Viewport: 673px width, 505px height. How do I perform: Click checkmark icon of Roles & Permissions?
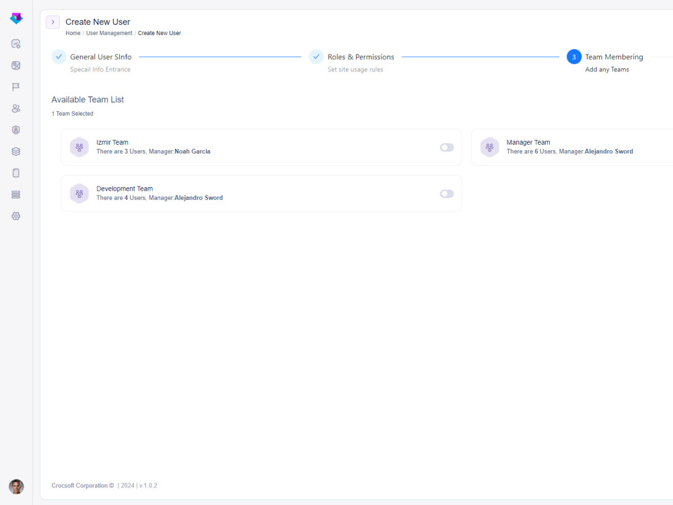click(316, 57)
